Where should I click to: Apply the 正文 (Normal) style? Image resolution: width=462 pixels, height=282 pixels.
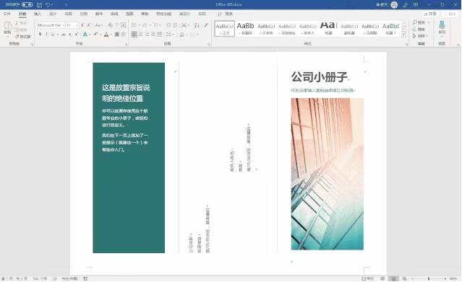[225, 29]
